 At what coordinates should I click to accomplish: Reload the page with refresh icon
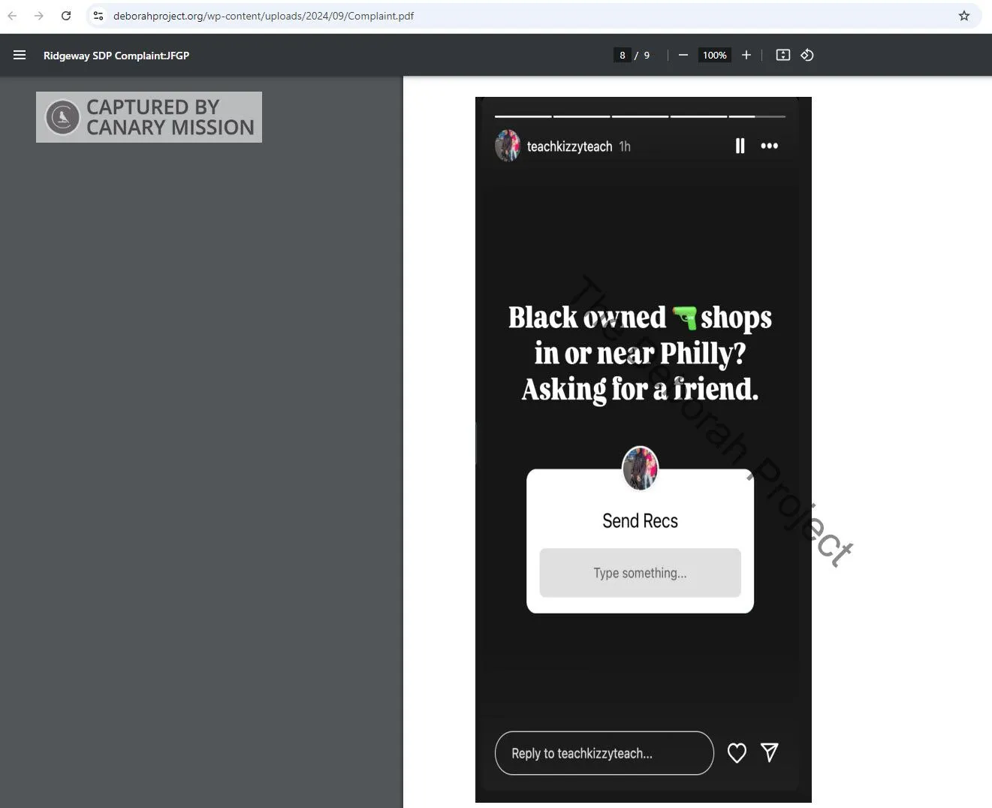(66, 16)
